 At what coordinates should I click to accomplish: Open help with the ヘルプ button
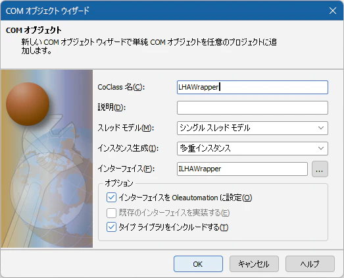coord(310,264)
